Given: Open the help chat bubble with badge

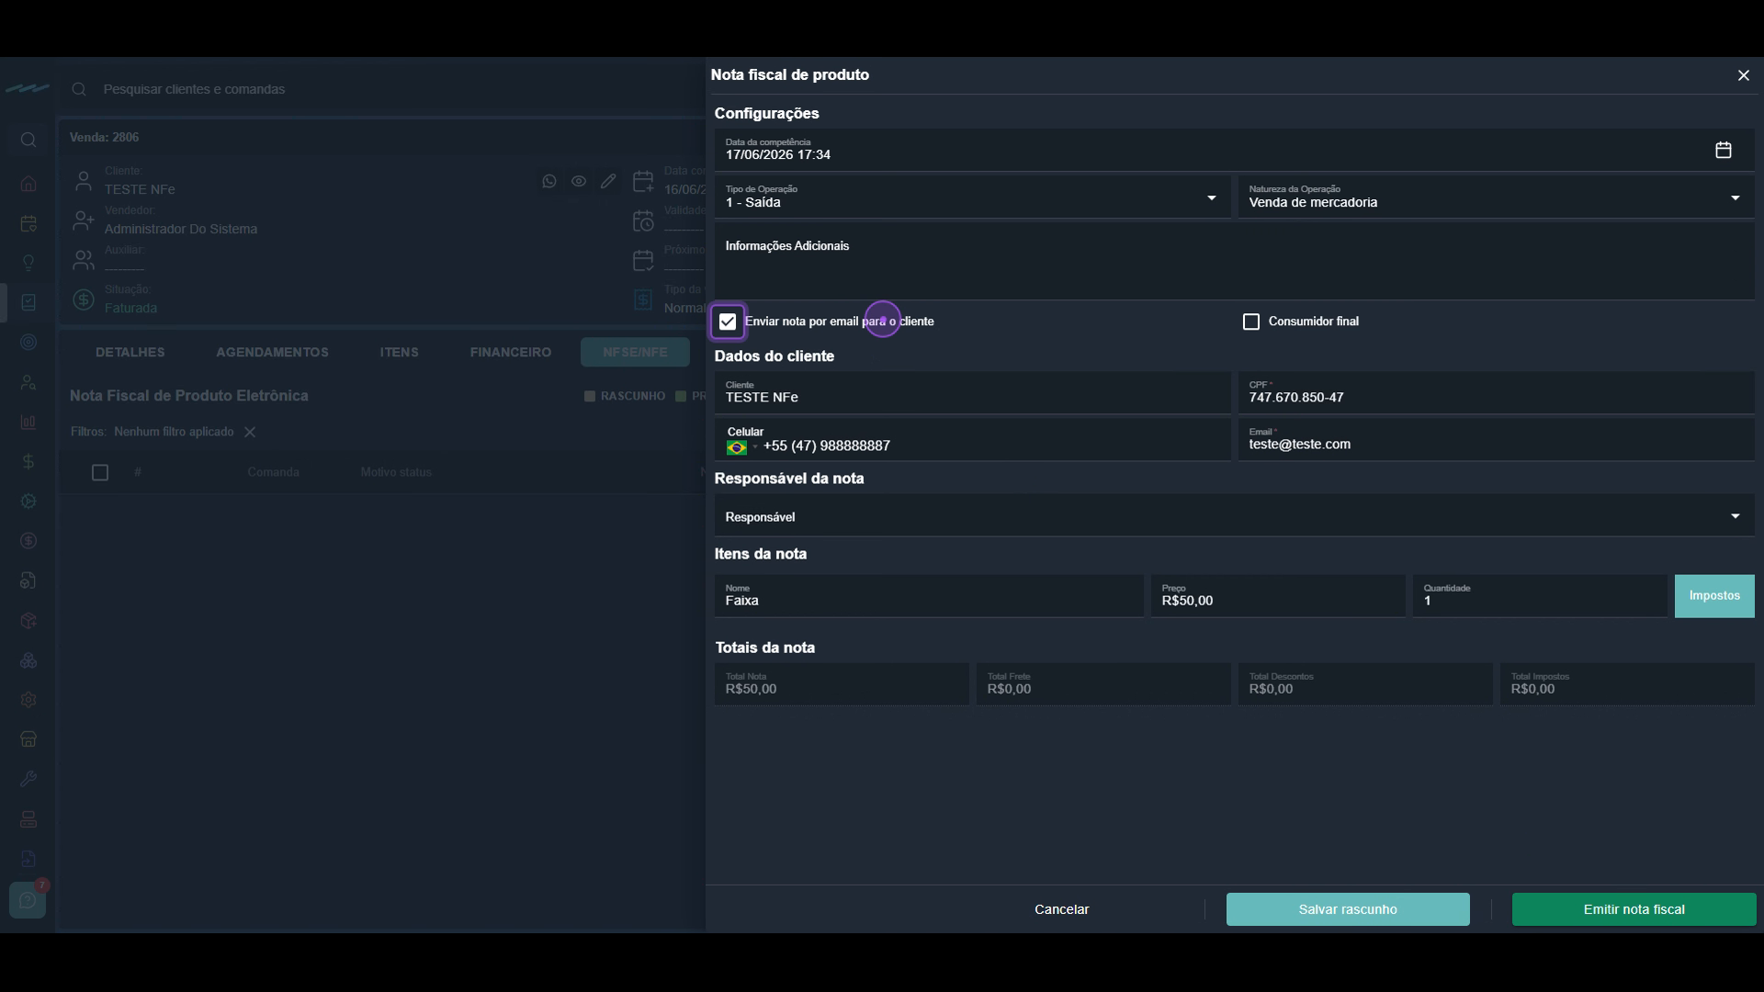Looking at the screenshot, I should pyautogui.click(x=28, y=900).
